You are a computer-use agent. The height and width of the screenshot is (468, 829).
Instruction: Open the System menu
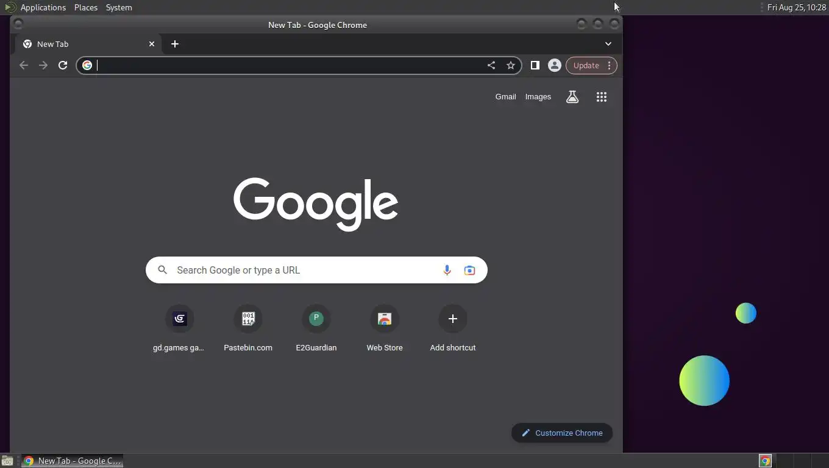coord(119,7)
